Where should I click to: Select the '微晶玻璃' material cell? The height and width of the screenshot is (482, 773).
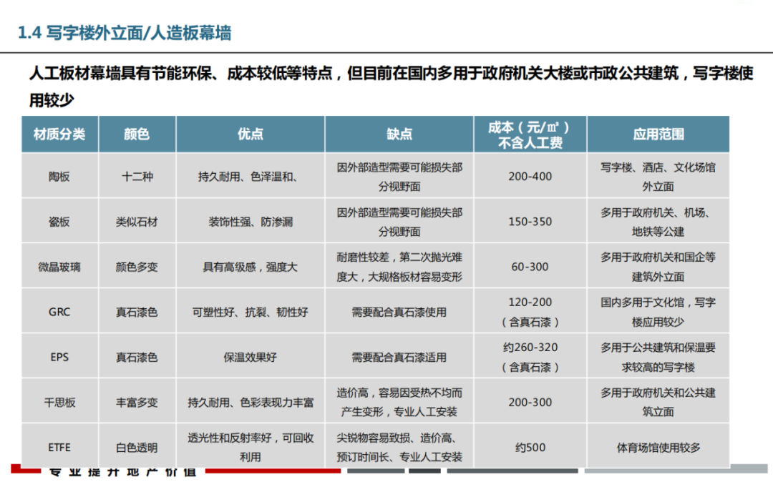(x=59, y=266)
